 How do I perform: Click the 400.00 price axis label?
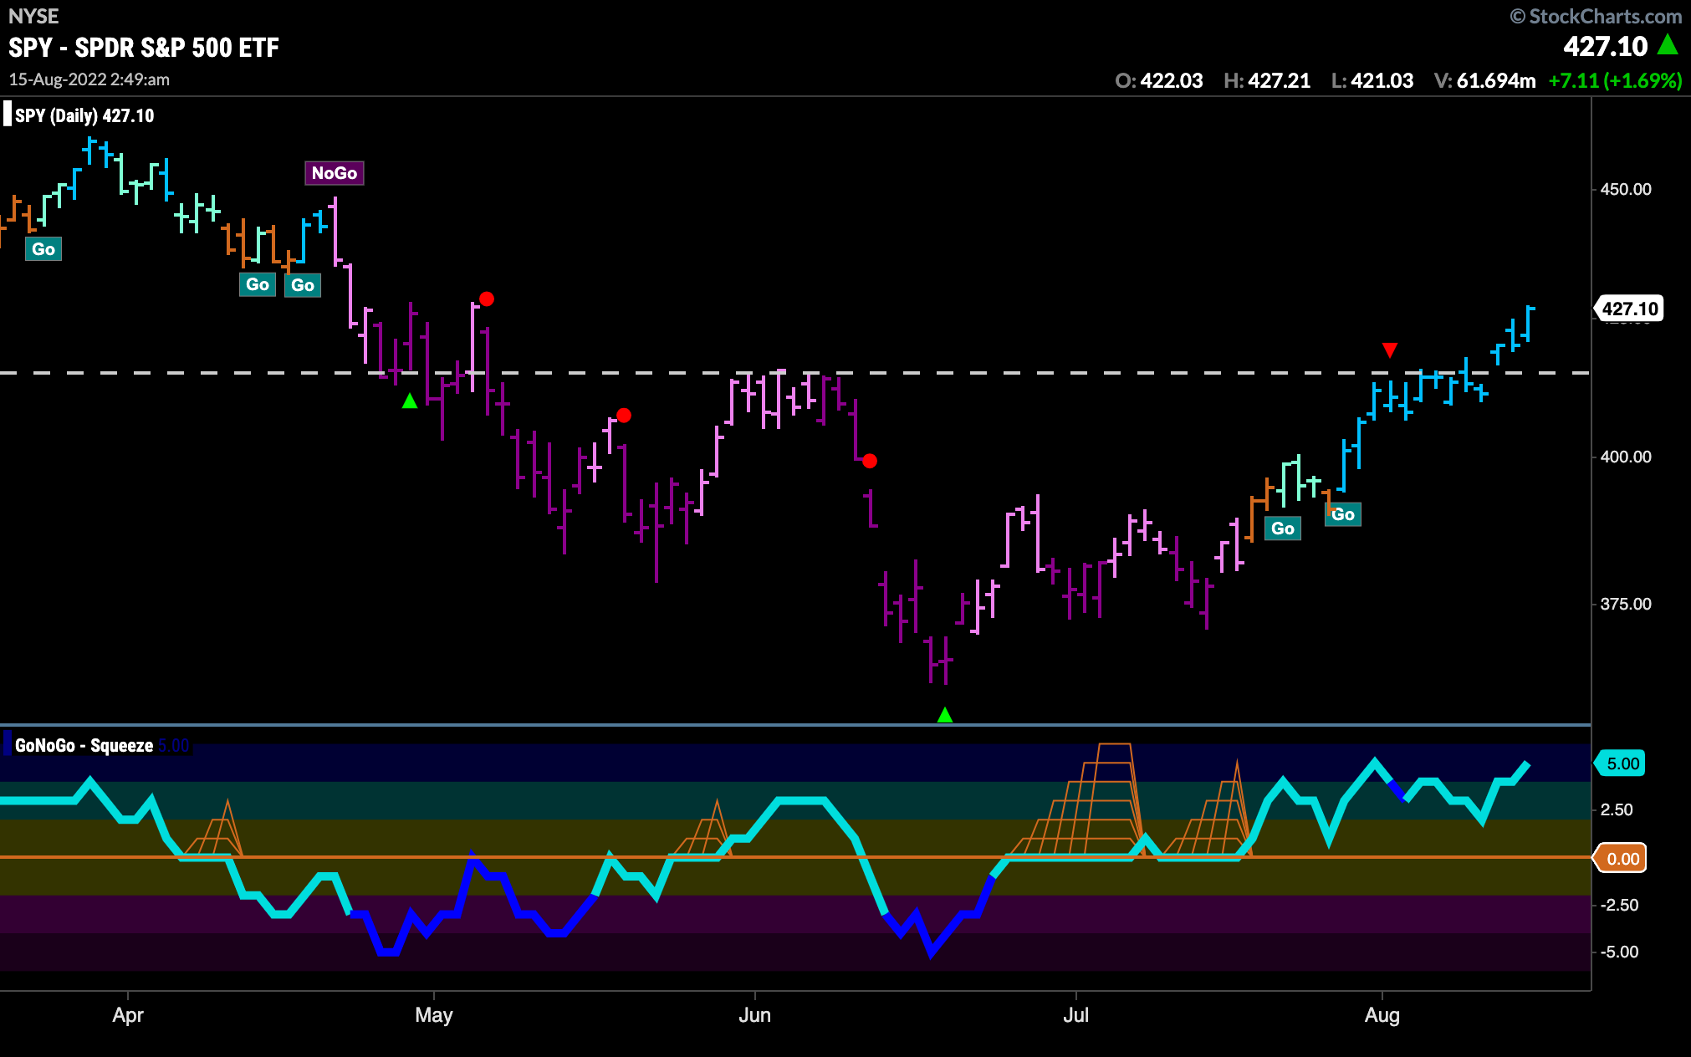click(x=1626, y=457)
